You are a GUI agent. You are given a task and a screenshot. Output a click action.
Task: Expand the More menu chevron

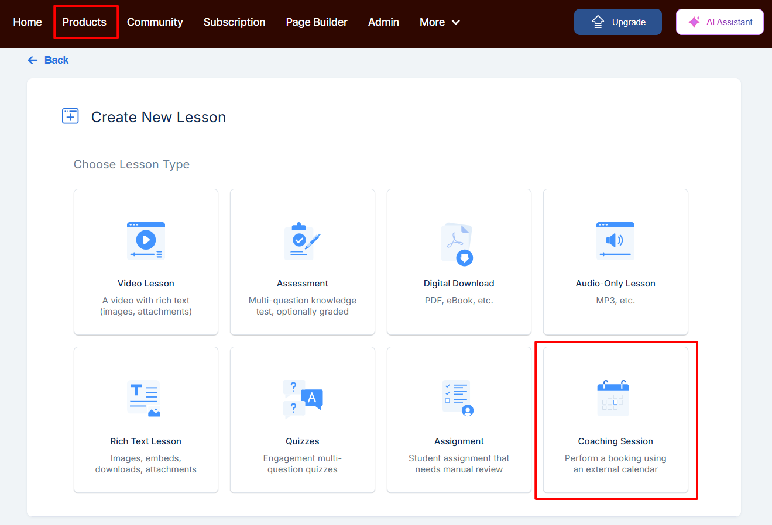(456, 22)
